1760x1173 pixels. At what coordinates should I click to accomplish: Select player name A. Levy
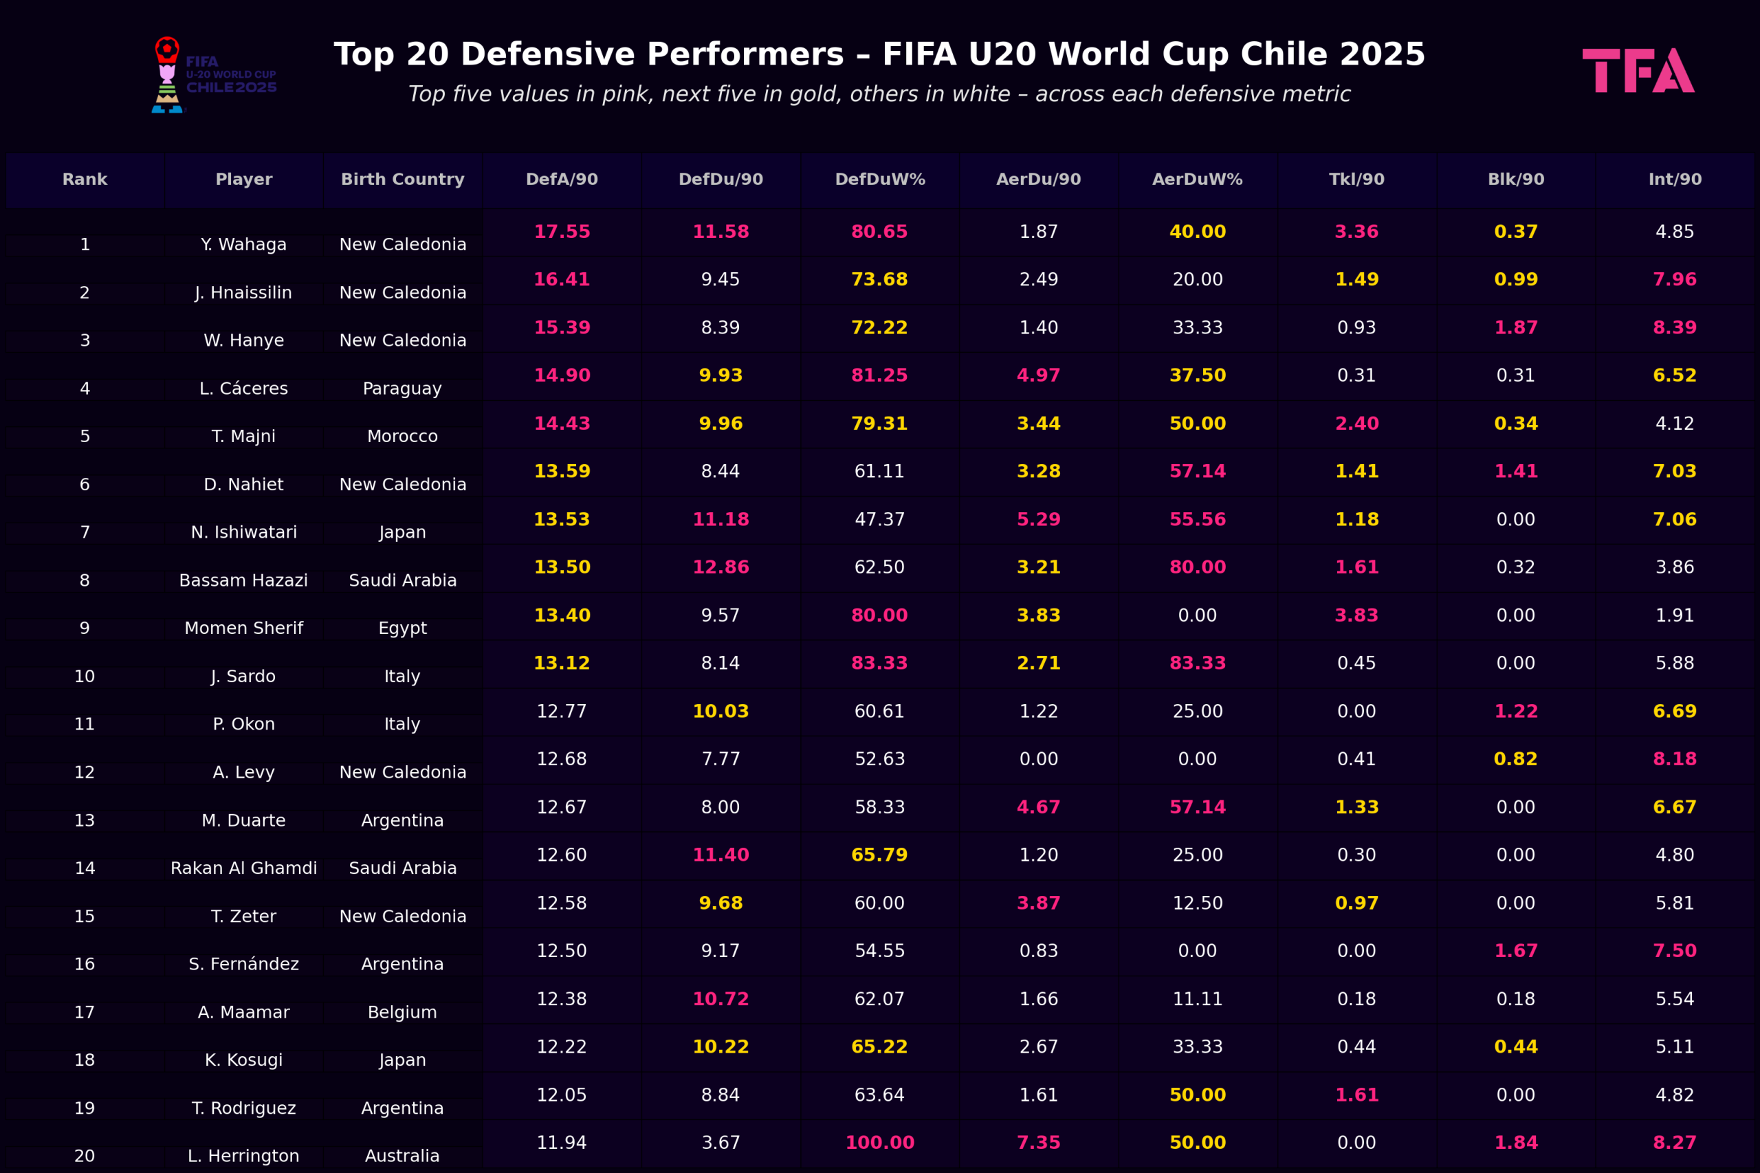point(244,772)
